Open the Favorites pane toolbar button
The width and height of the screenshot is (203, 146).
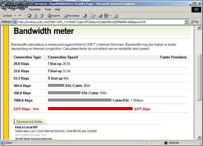[71, 16]
